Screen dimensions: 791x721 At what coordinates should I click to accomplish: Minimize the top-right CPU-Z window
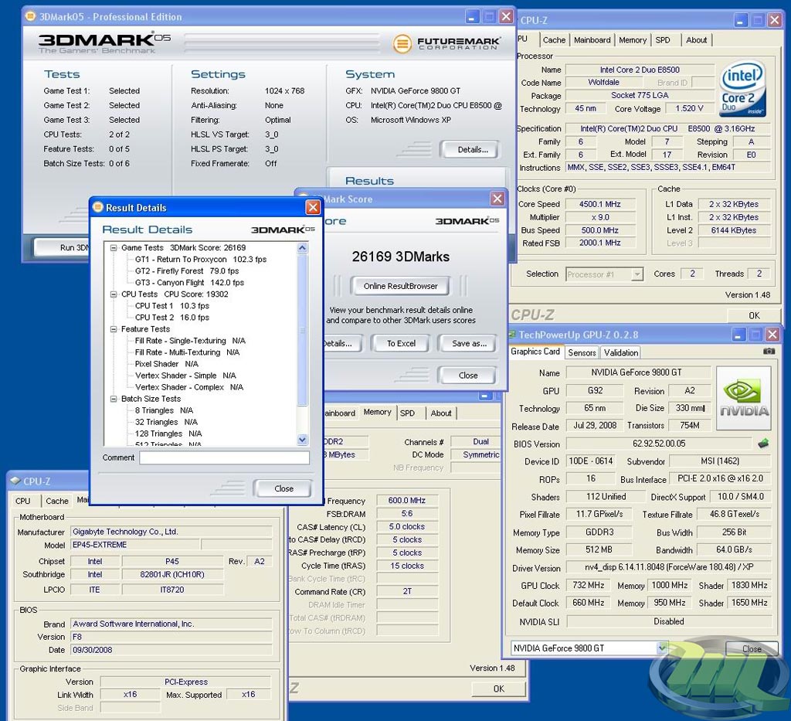pyautogui.click(x=740, y=20)
